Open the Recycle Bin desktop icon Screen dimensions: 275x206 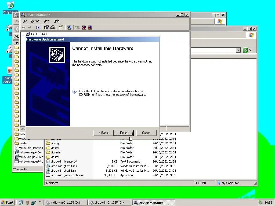(10, 5)
